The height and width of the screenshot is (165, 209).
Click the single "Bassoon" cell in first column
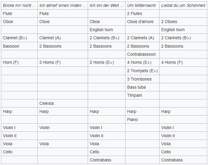[11, 46]
